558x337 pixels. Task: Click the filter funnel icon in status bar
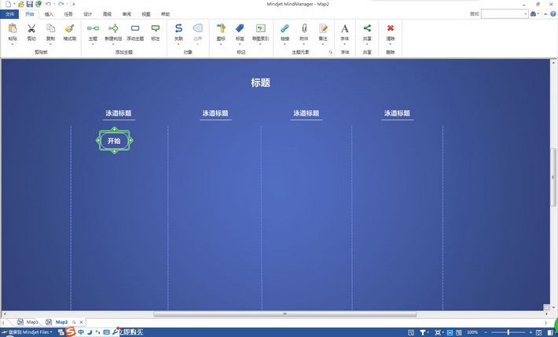(x=422, y=332)
